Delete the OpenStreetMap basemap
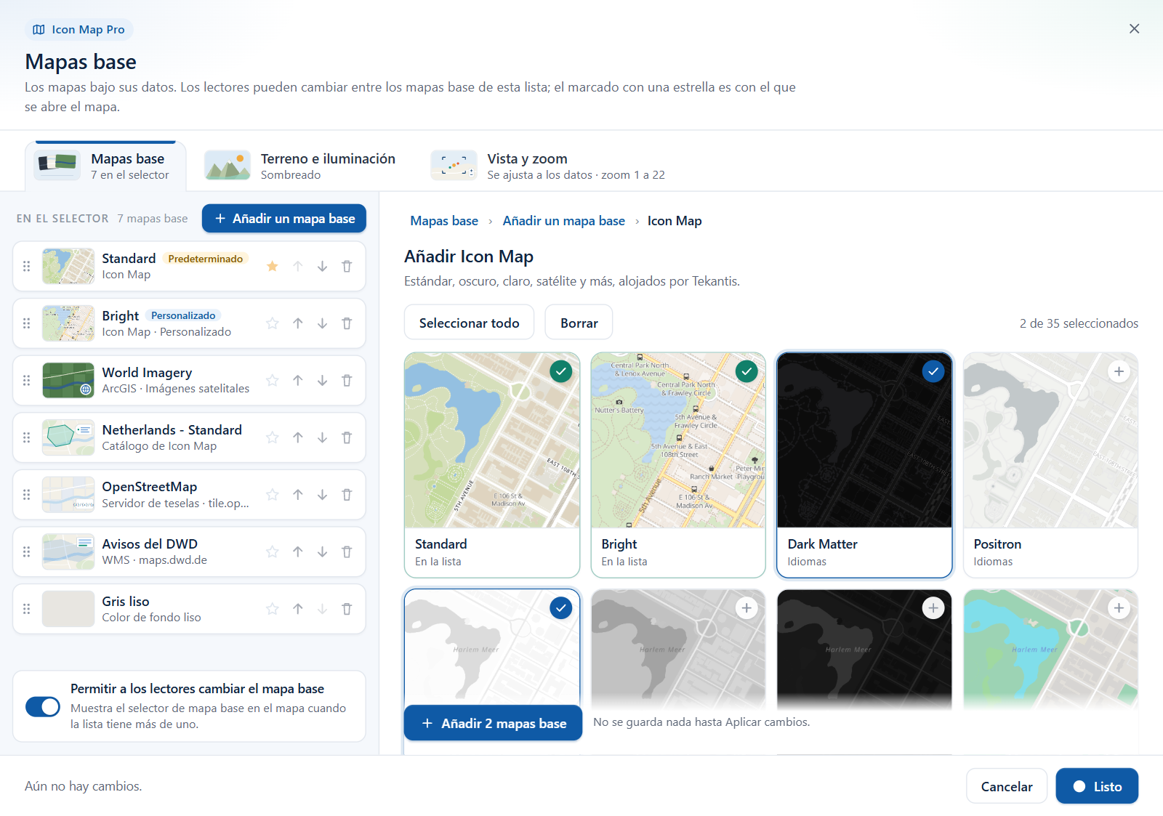The height and width of the screenshot is (816, 1163). tap(347, 495)
